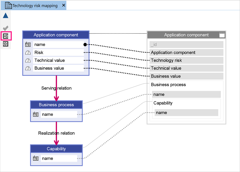Click the highlighted export arrow icon
240x172 pixels.
pos(5,36)
